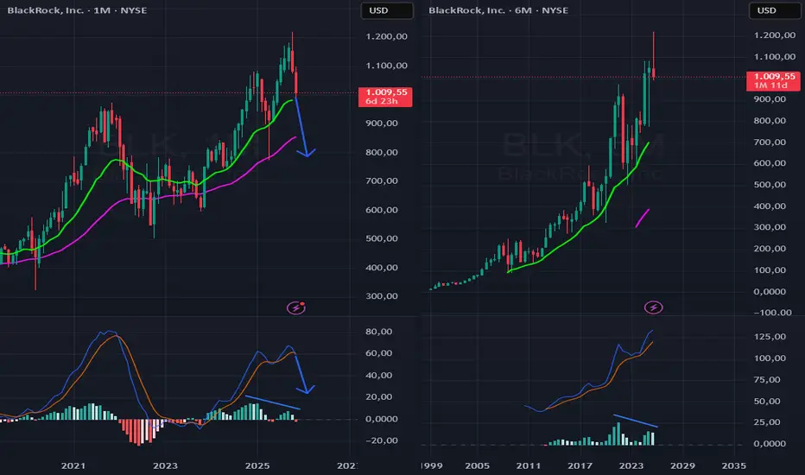Click the 2029 label on right time axis
The width and height of the screenshot is (805, 475).
point(683,465)
